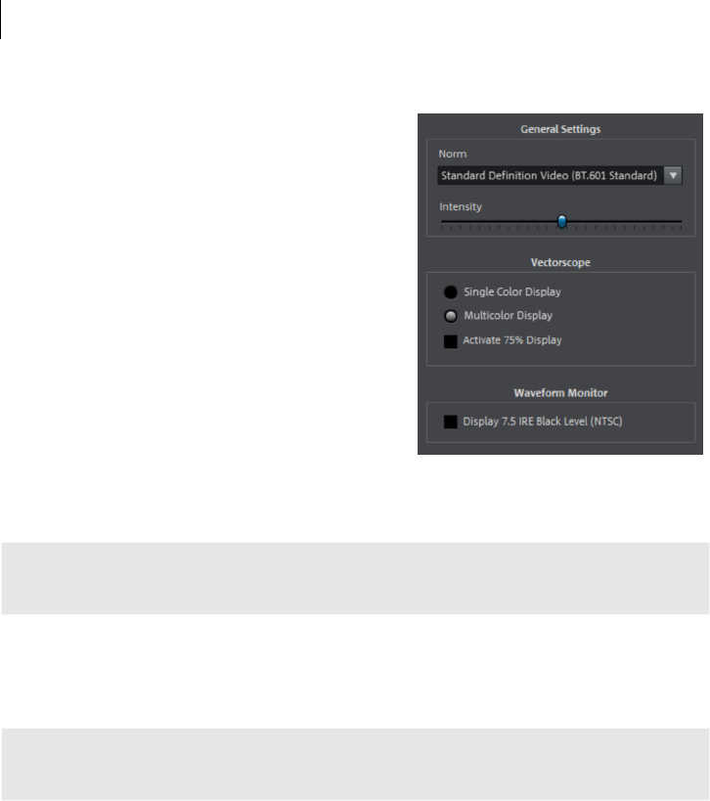710x801 pixels.
Task: Click the General Settings section heading
Action: click(560, 129)
